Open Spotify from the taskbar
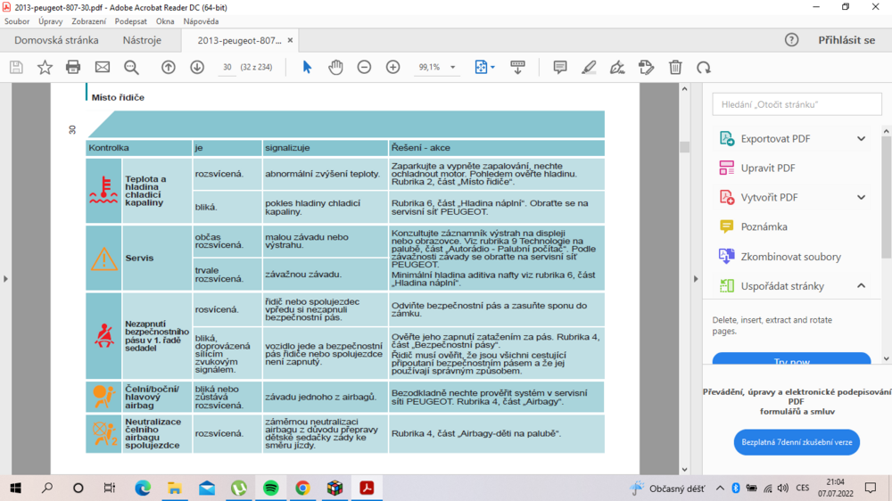This screenshot has height=501, width=892. click(x=271, y=488)
